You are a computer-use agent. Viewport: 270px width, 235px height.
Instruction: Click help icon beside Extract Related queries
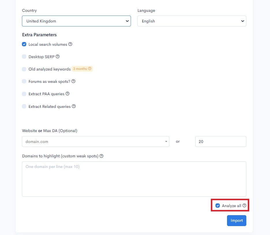[74, 106]
